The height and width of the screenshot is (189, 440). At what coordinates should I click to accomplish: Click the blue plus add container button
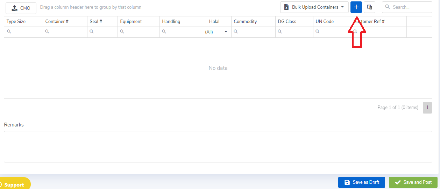[356, 7]
